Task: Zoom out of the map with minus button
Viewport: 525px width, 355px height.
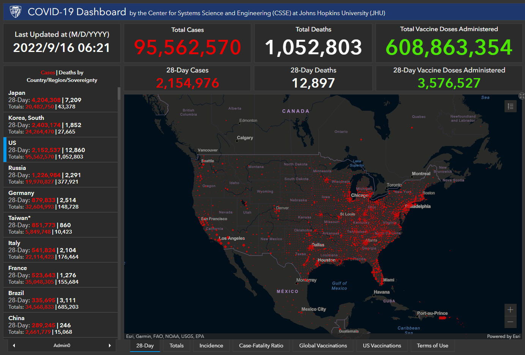Action: pos(511,322)
